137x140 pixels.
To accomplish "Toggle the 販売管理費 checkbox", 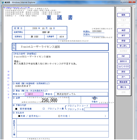I will click(16, 109).
